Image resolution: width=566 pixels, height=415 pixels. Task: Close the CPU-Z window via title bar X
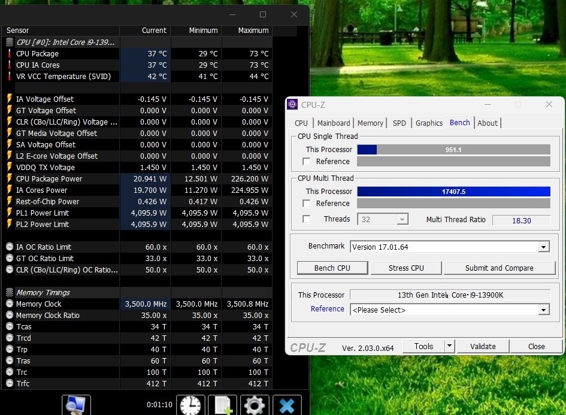pyautogui.click(x=549, y=105)
